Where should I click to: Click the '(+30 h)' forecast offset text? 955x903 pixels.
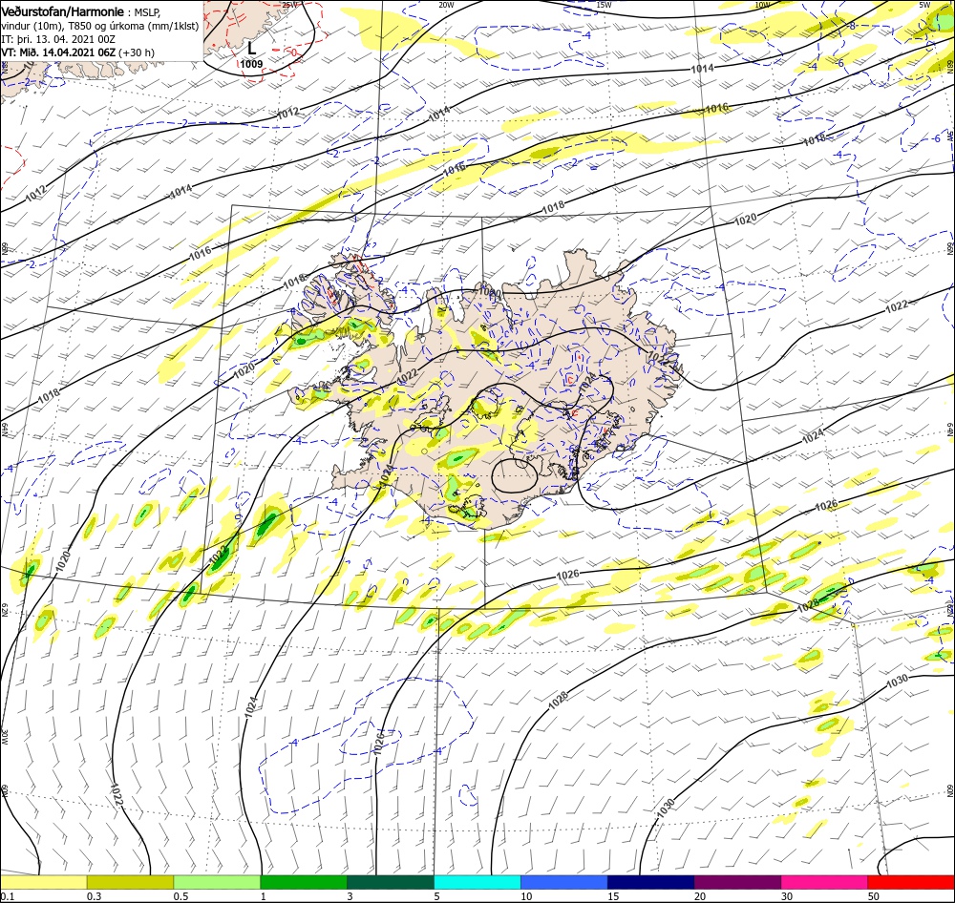[x=137, y=52]
